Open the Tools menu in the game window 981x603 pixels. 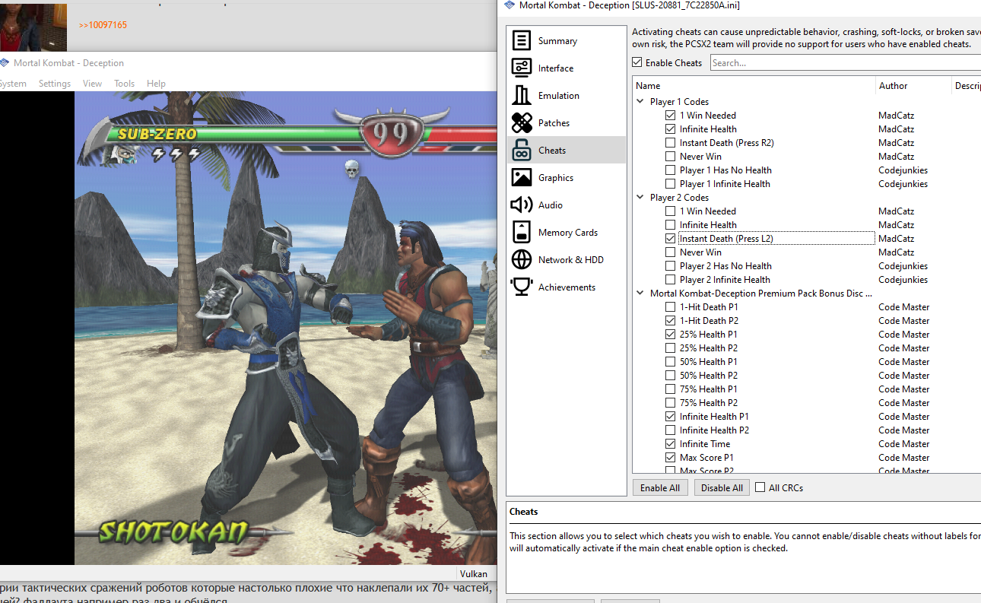pyautogui.click(x=125, y=84)
